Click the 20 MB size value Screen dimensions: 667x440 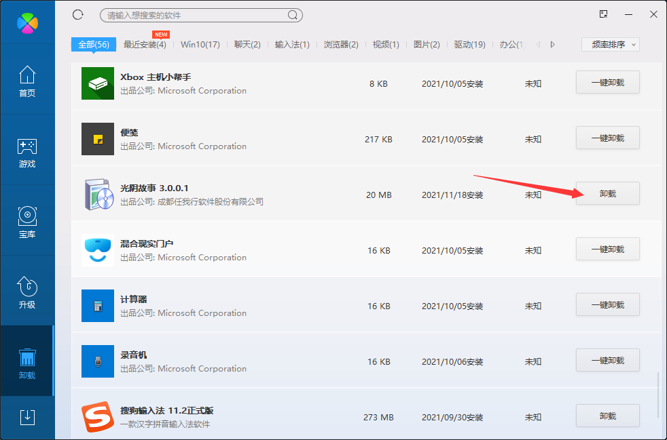(x=378, y=195)
